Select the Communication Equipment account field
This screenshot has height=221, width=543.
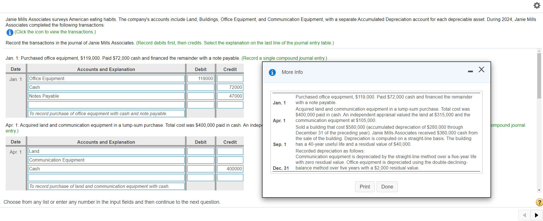click(x=106, y=160)
